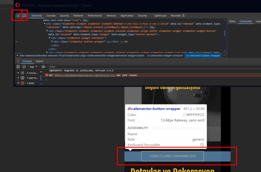This screenshot has width=261, height=172.
Task: Expand the elementor-button-wrapper div node
Action: point(52,41)
